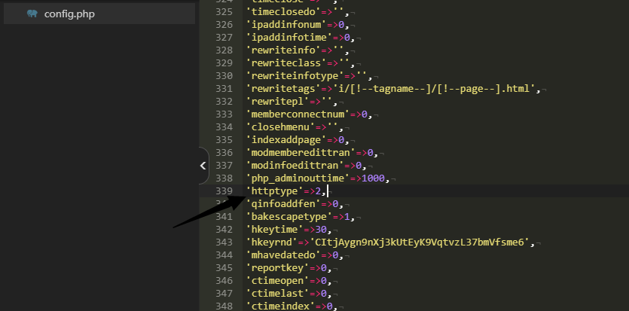Click the 'rewritepl' key on line 332
629x311 pixels.
click(278, 102)
